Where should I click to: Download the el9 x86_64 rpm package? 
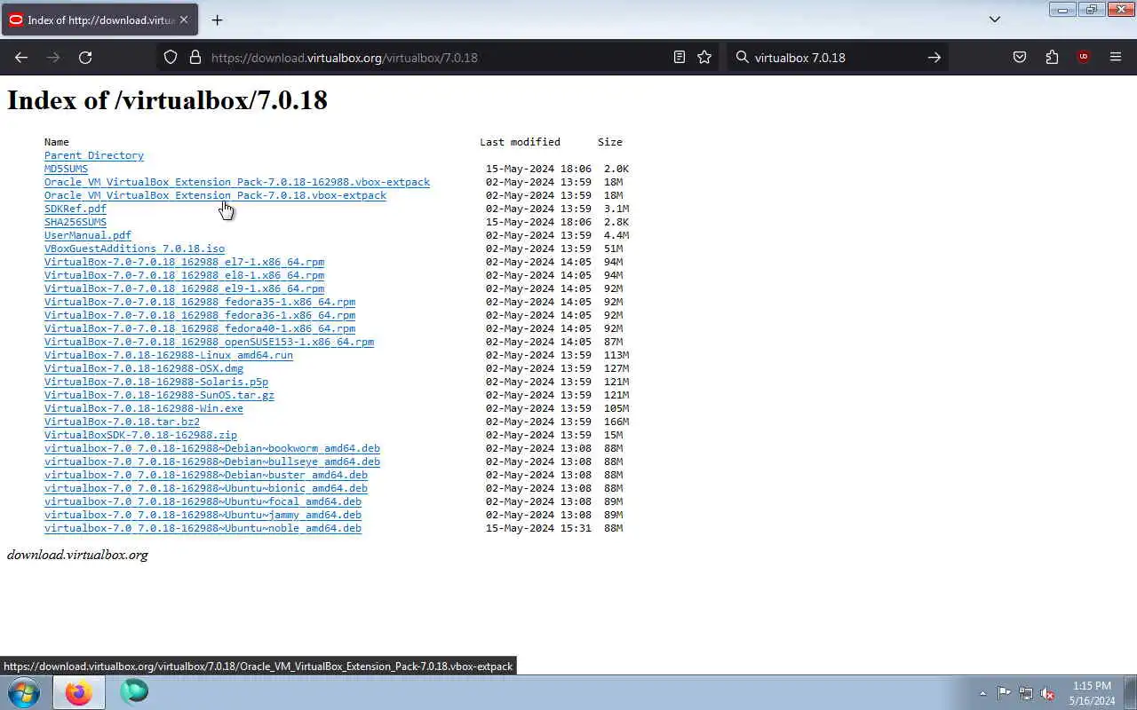click(184, 288)
